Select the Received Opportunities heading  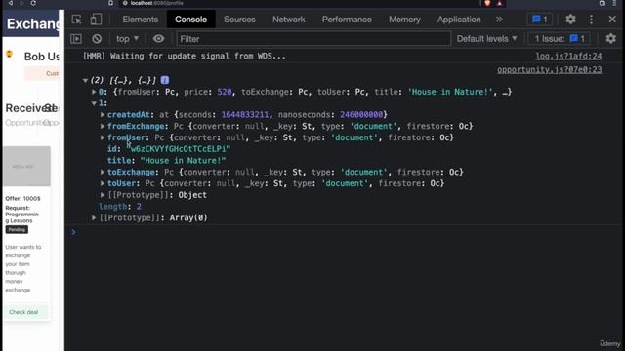[x=27, y=114]
